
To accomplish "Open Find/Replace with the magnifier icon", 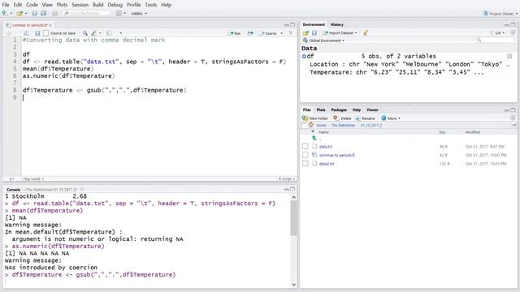I will (85, 33).
